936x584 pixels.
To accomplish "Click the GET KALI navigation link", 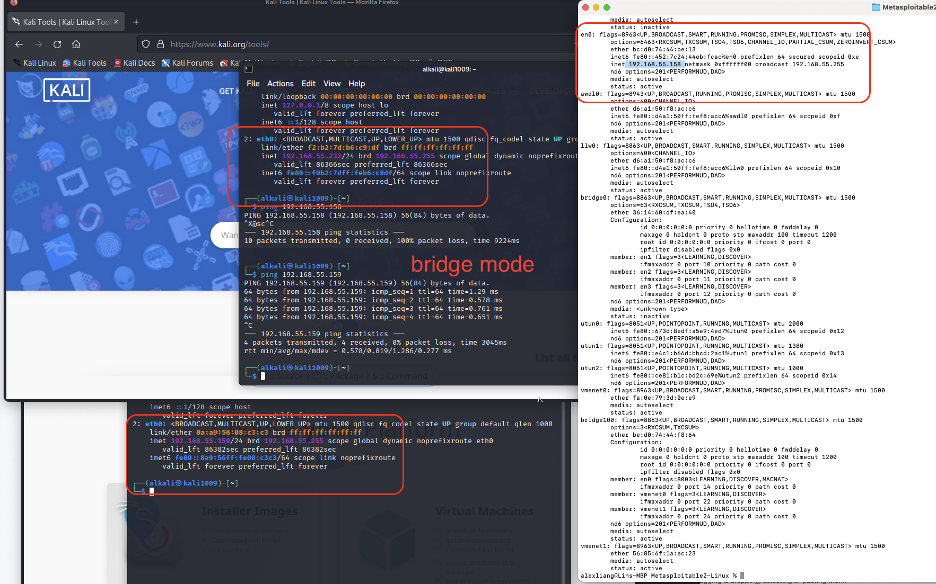I will (230, 91).
